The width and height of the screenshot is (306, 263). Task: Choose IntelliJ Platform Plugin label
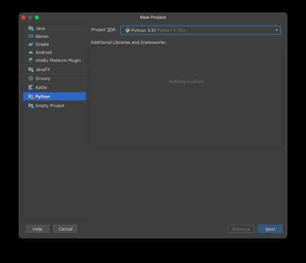[x=58, y=61]
